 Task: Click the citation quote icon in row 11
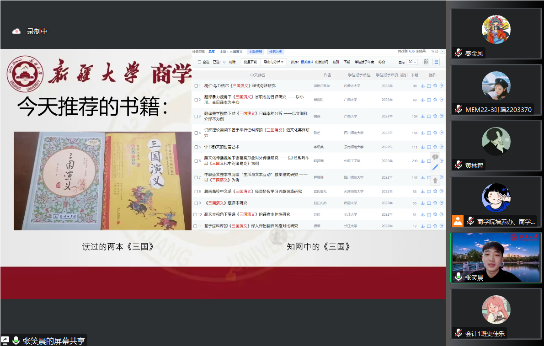pyautogui.click(x=442, y=226)
